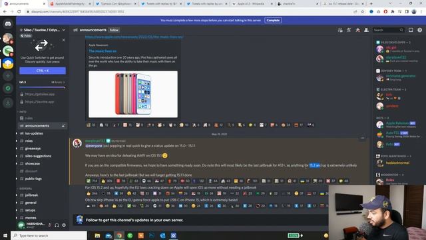Bookmark this page with the star icon

(362, 12)
